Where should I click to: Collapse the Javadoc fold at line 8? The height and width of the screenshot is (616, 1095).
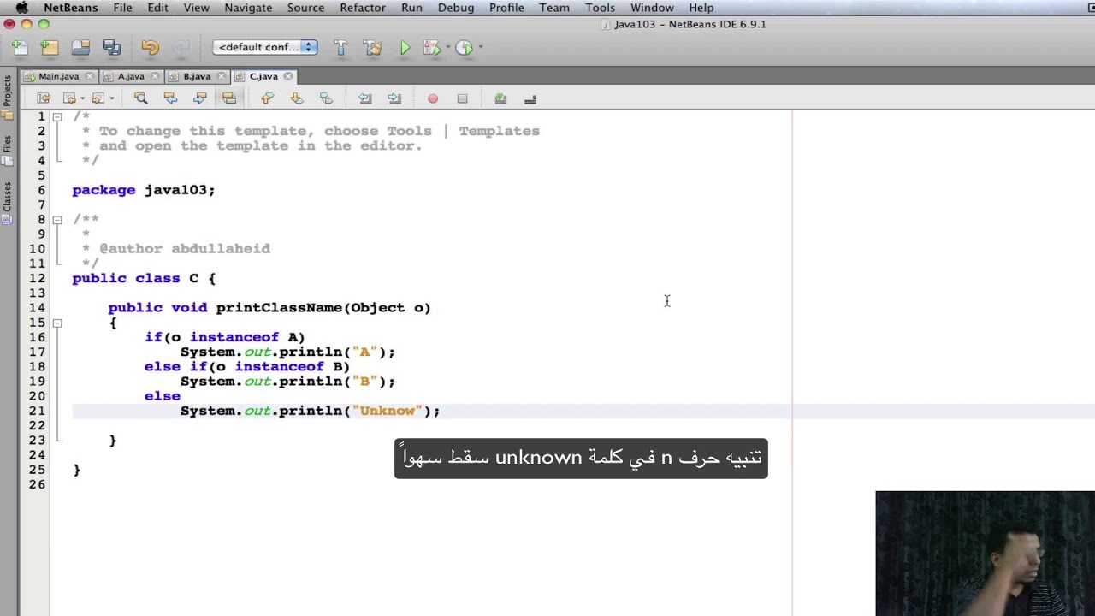57,220
